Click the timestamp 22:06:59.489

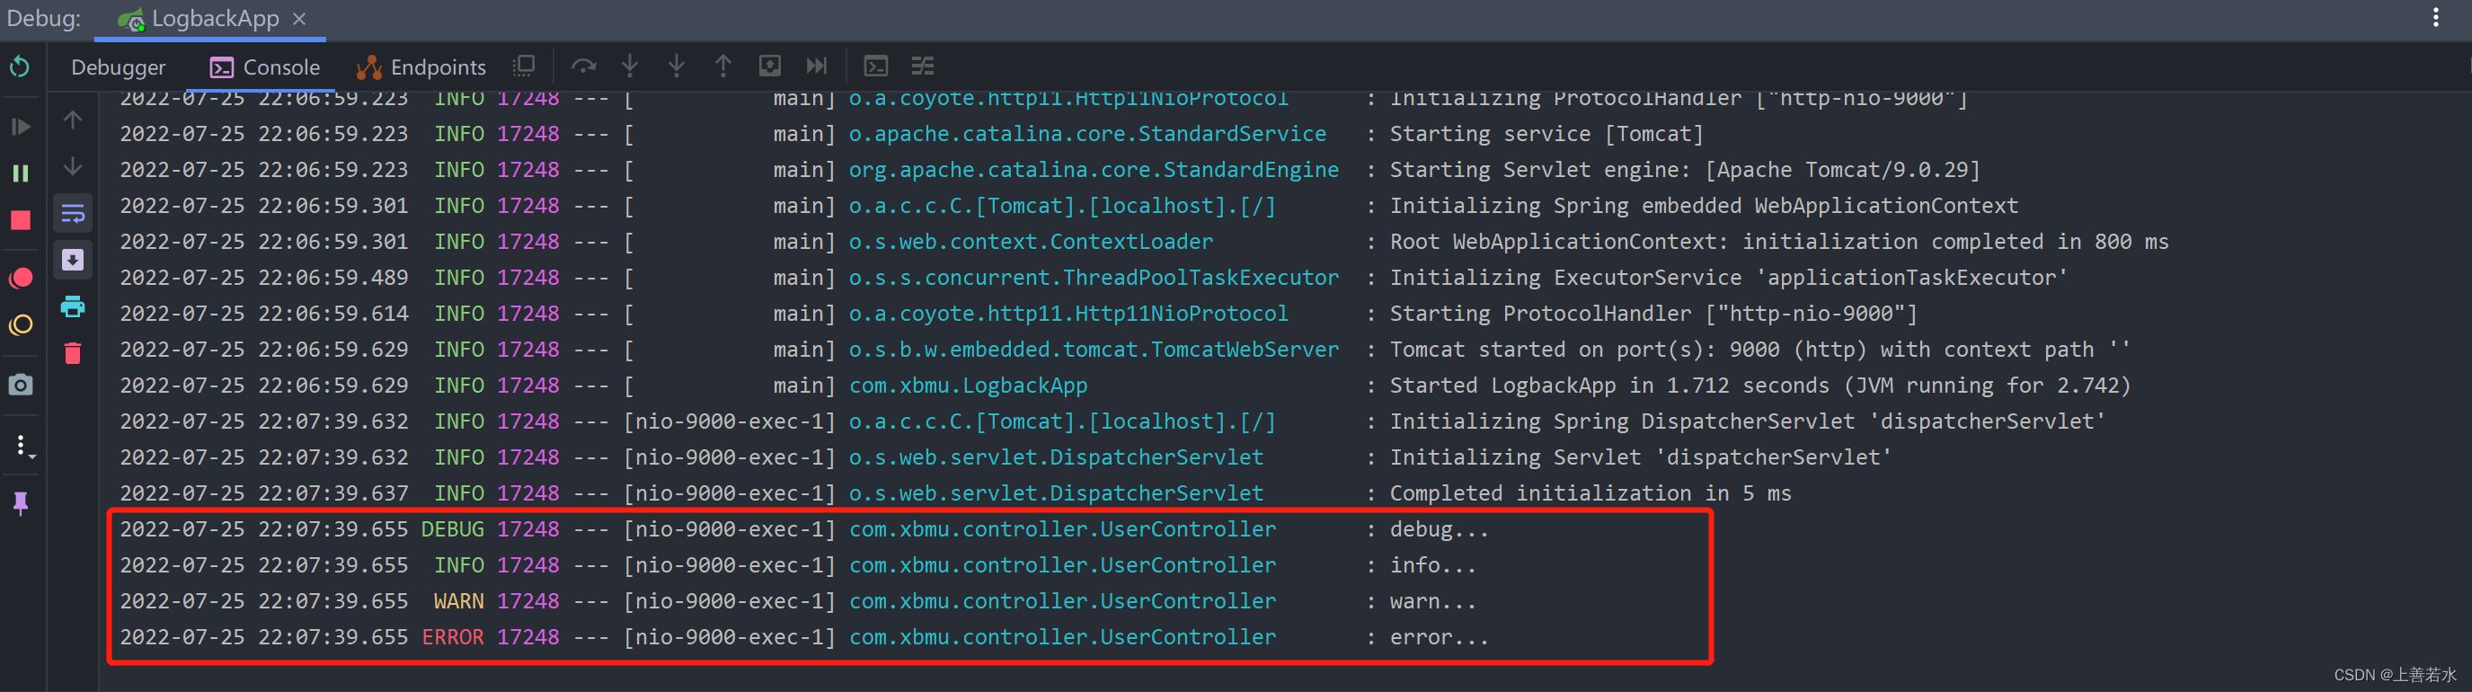333,279
